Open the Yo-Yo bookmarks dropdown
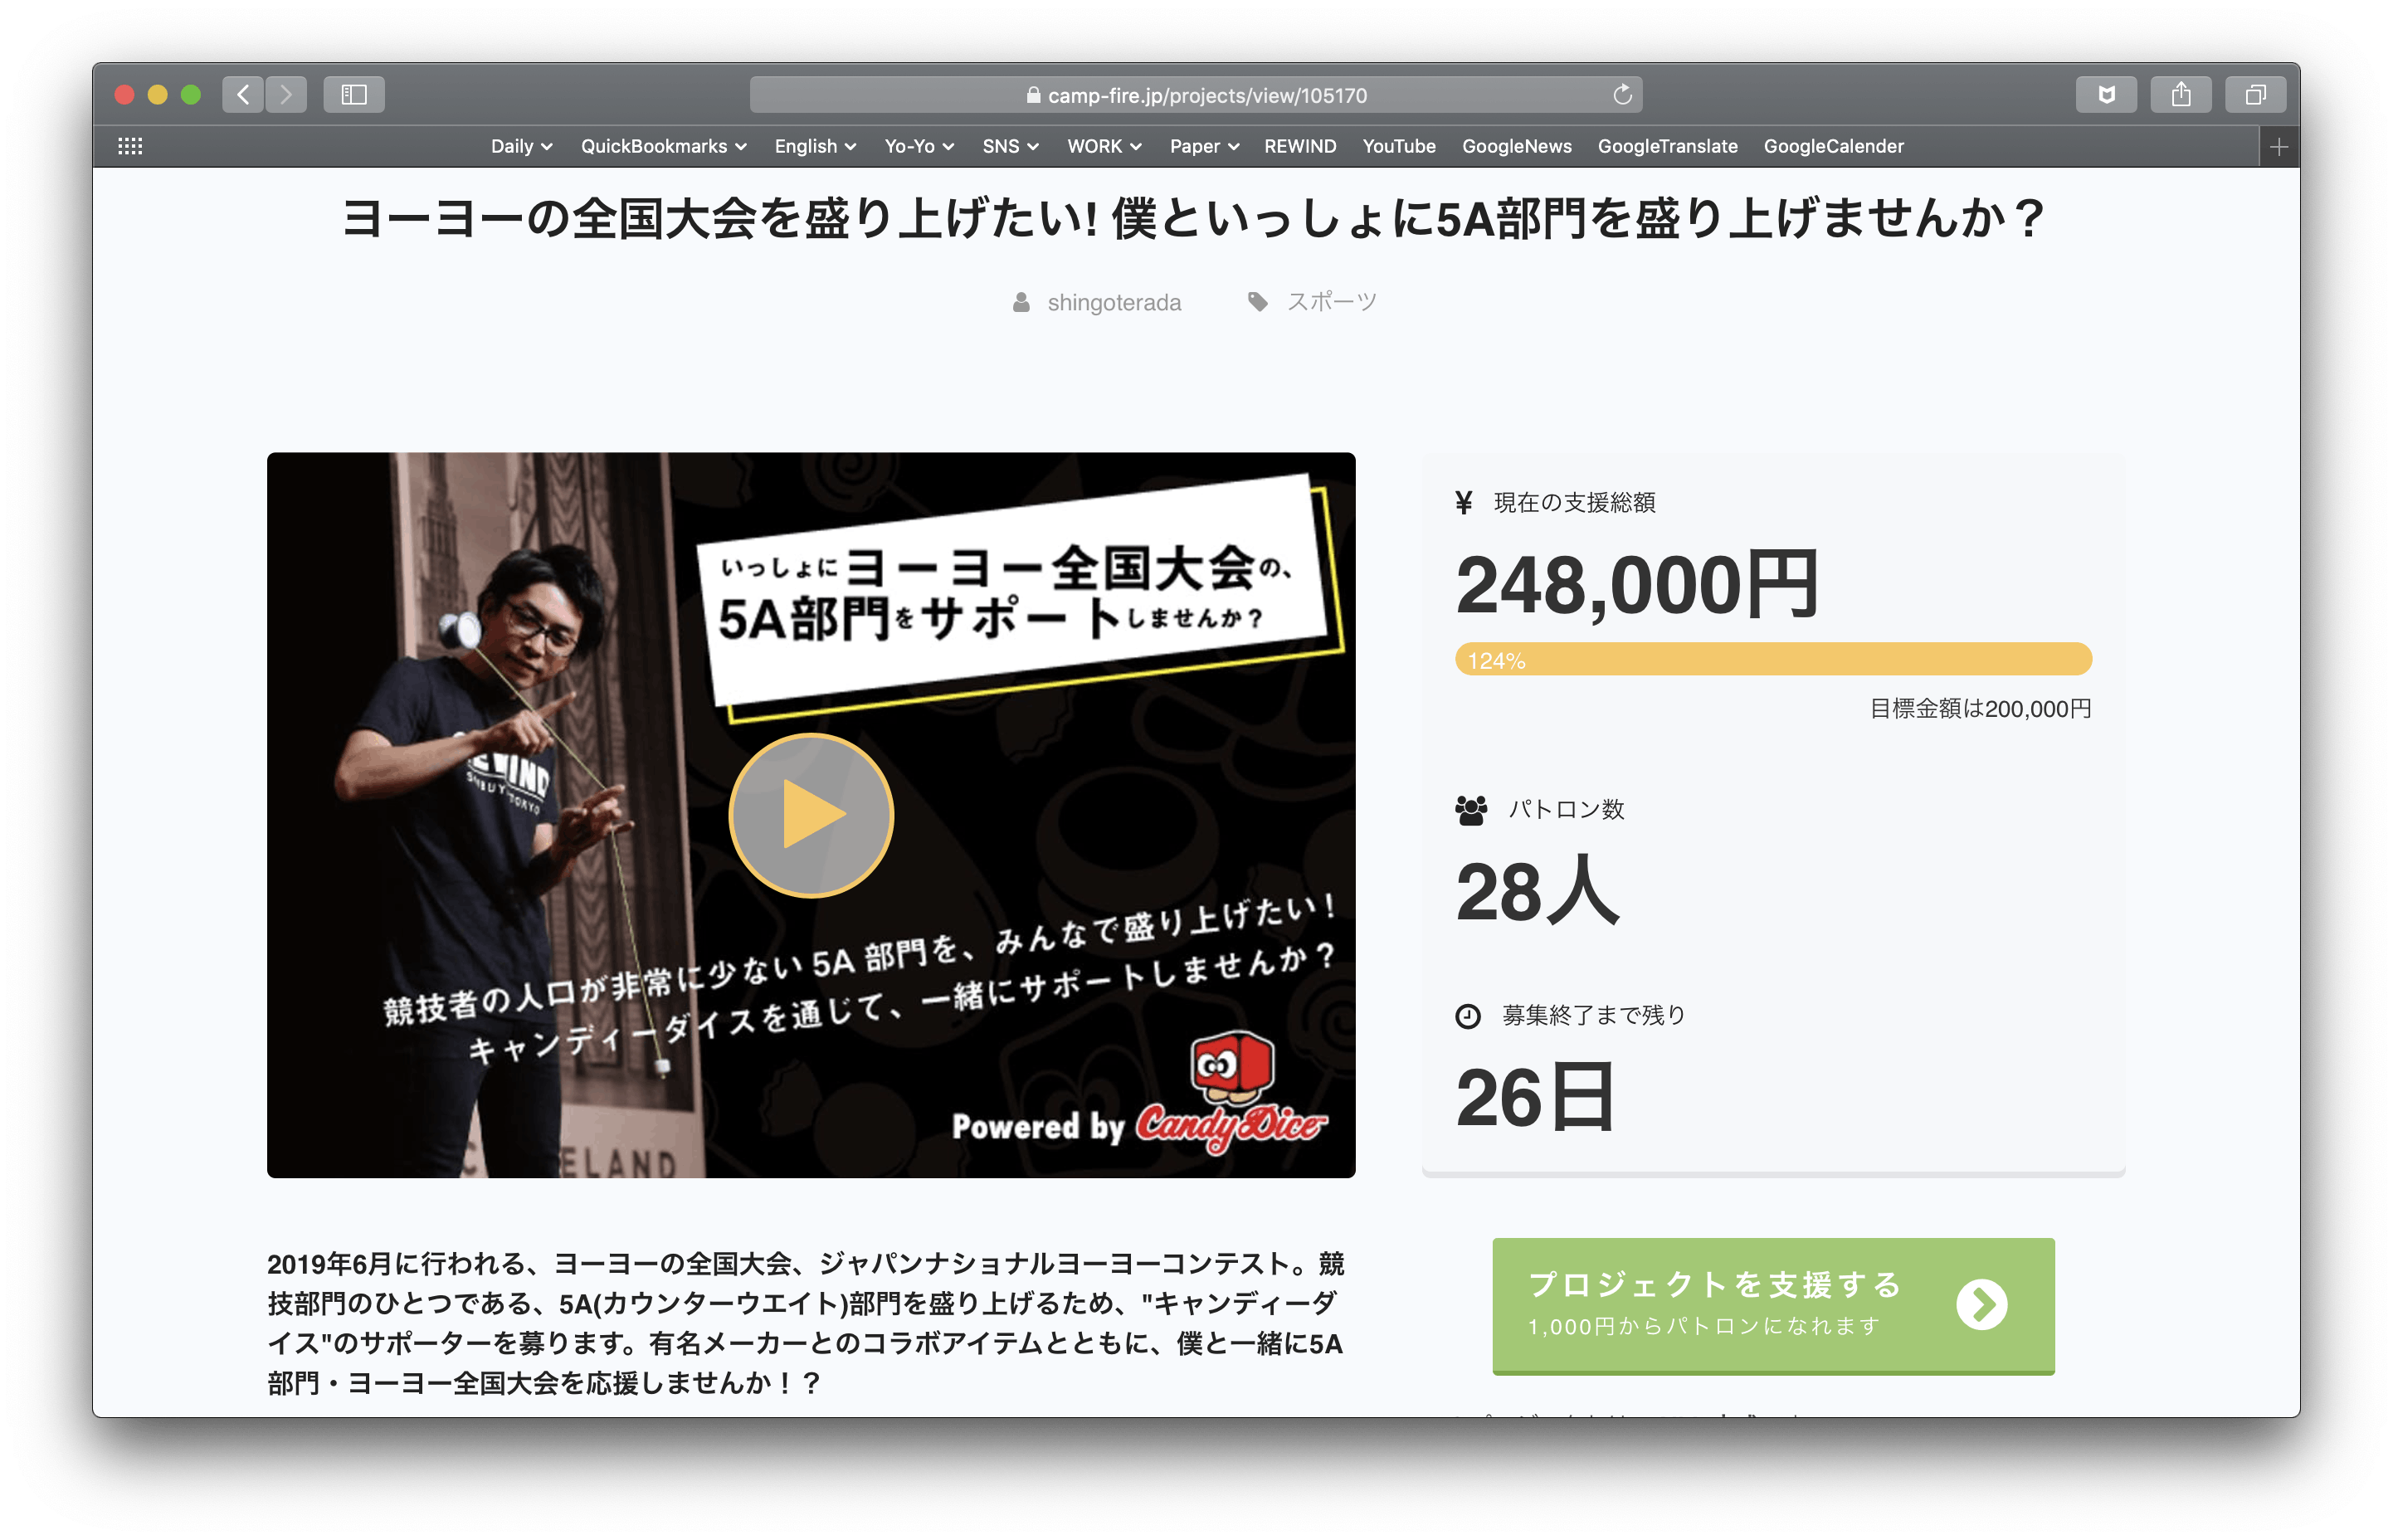Viewport: 2393px width, 1540px height. tap(919, 146)
